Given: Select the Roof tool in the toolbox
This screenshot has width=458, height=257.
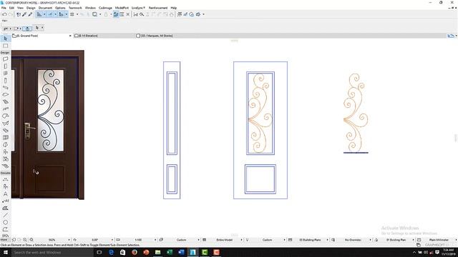Looking at the screenshot, I should coord(5,116).
